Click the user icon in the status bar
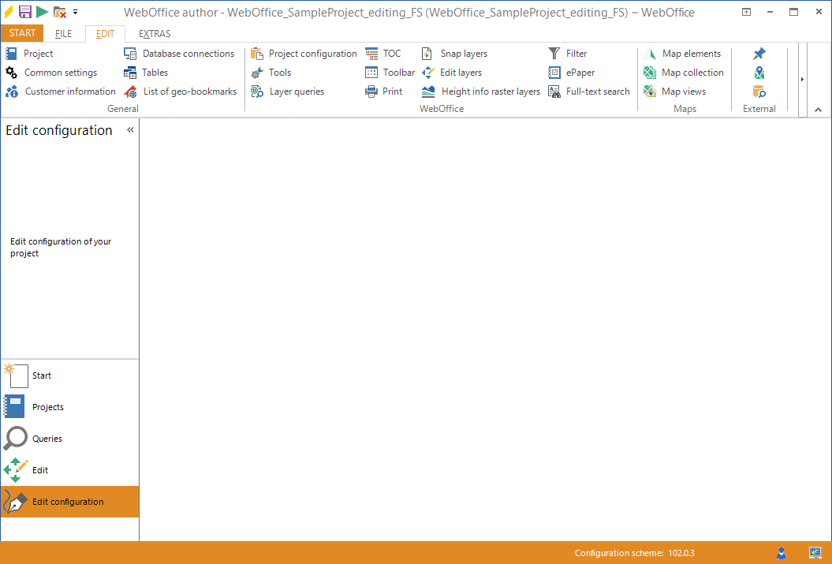This screenshot has width=832, height=564. point(782,553)
